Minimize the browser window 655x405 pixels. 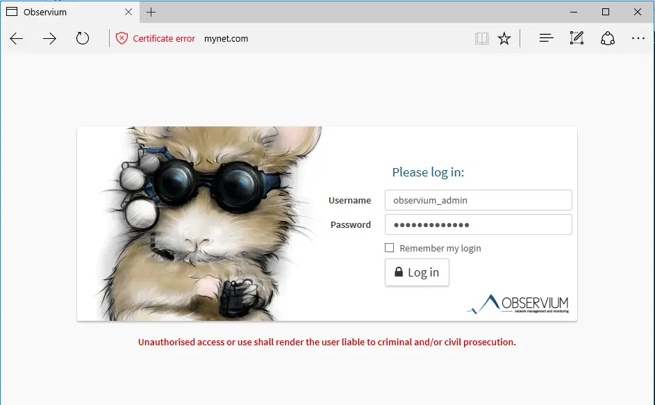point(574,12)
